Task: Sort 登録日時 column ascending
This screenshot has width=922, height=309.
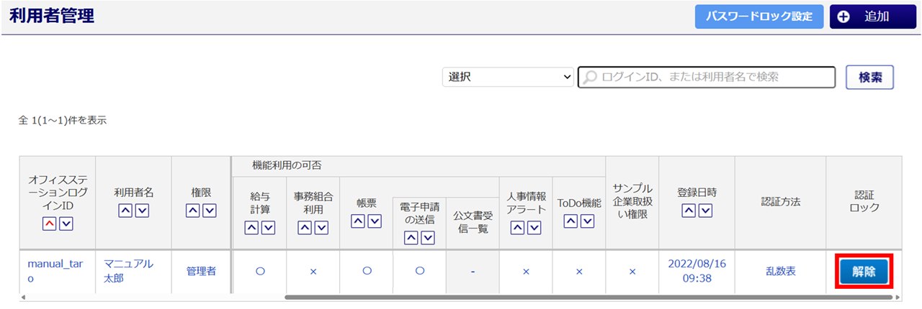Action: (x=688, y=211)
